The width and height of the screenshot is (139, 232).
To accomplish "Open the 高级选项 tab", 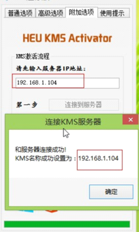I will [50, 13].
